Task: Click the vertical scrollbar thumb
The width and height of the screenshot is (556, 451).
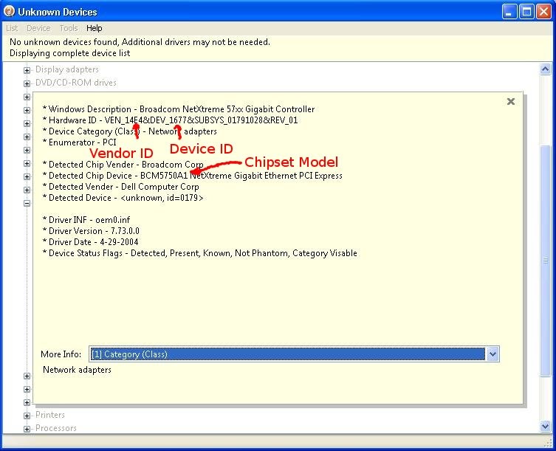Action: coord(546,261)
